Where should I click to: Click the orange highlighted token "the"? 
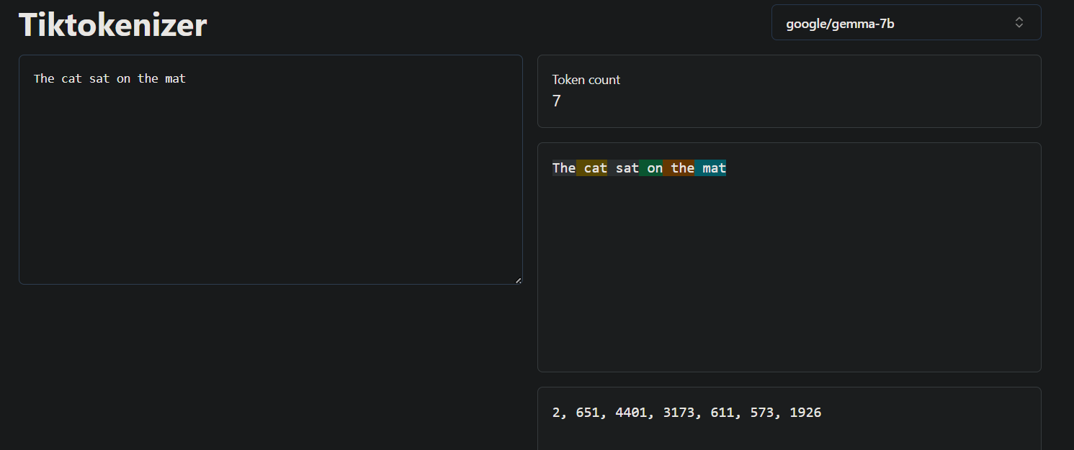pyautogui.click(x=679, y=168)
